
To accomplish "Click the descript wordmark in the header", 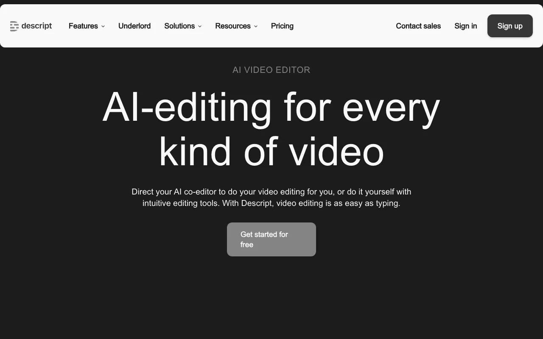I will pyautogui.click(x=36, y=26).
